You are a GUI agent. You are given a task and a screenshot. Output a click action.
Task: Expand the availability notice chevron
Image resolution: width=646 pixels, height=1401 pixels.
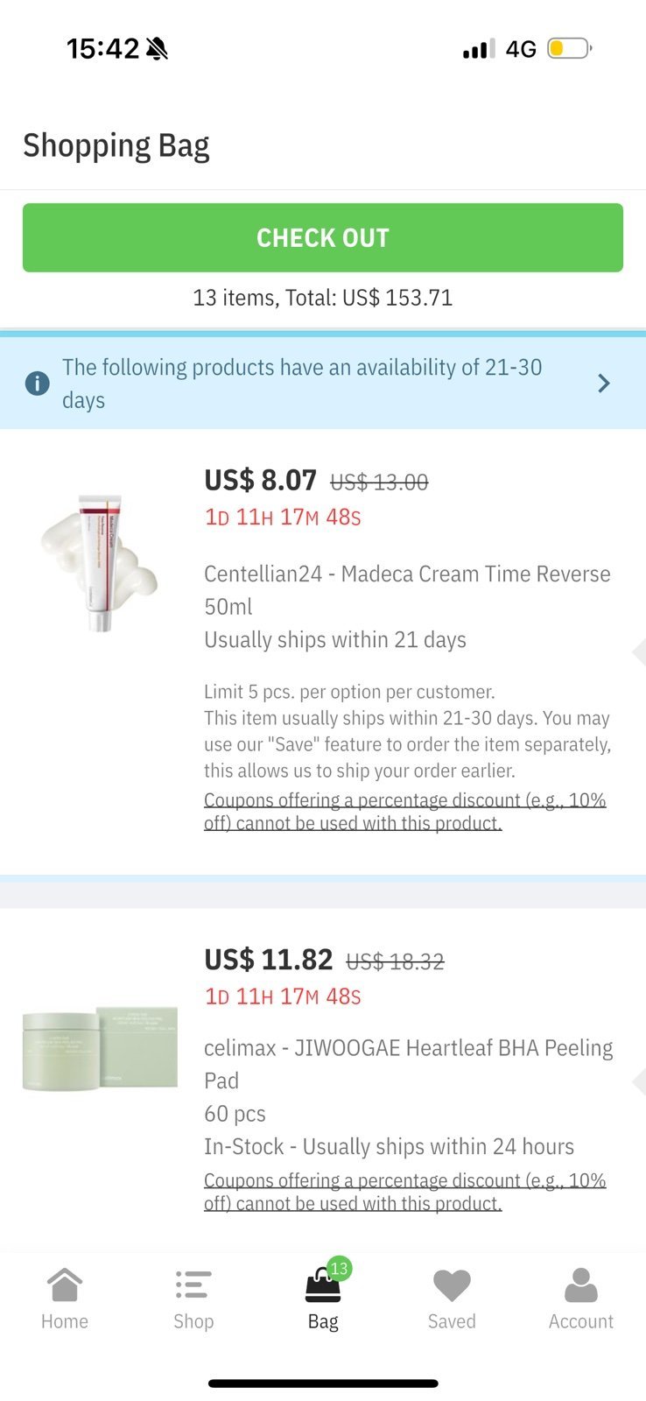point(603,384)
